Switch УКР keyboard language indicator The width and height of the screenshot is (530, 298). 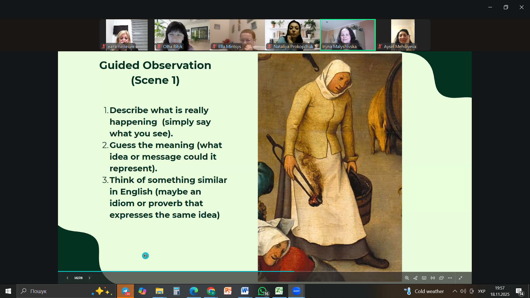tap(481, 291)
